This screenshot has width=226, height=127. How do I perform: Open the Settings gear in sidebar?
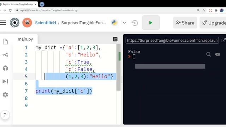pyautogui.click(x=5, y=95)
